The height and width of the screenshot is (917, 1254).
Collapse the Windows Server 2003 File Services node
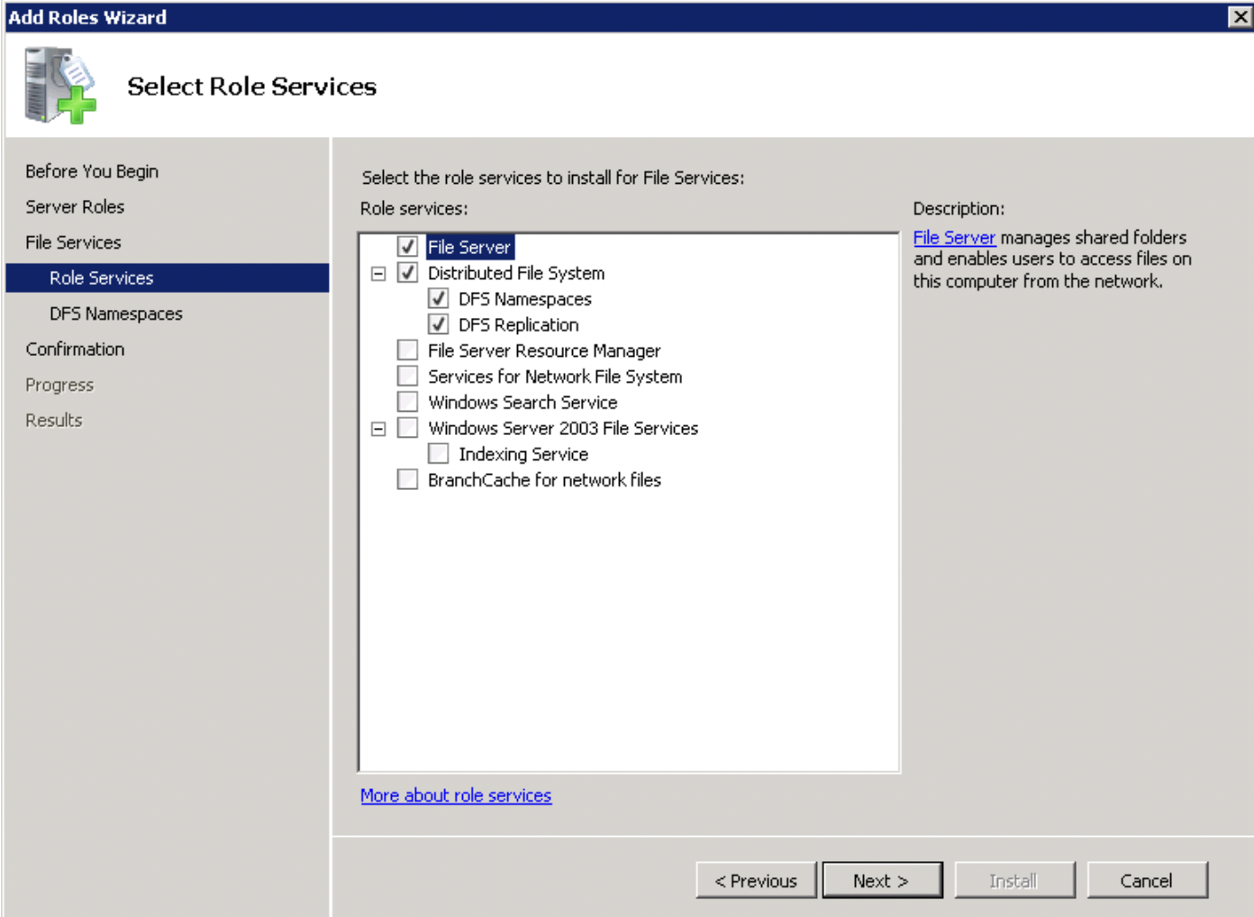pyautogui.click(x=378, y=429)
